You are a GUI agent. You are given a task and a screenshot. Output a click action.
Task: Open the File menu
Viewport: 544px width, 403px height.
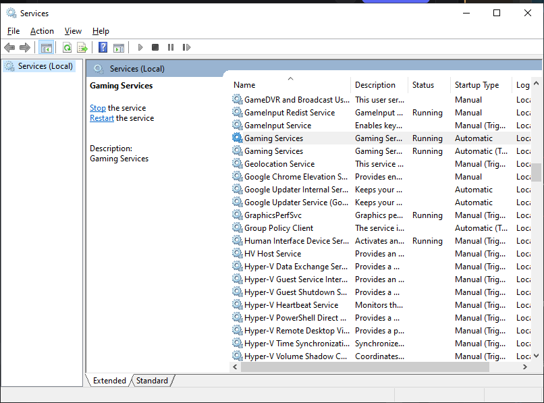click(x=13, y=31)
